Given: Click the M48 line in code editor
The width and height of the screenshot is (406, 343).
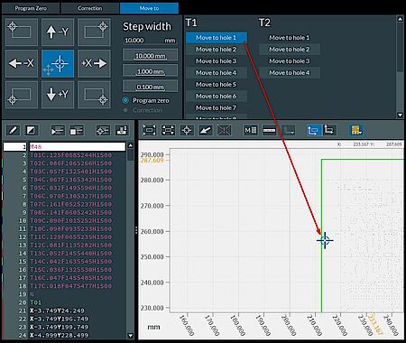Looking at the screenshot, I should click(x=78, y=147).
